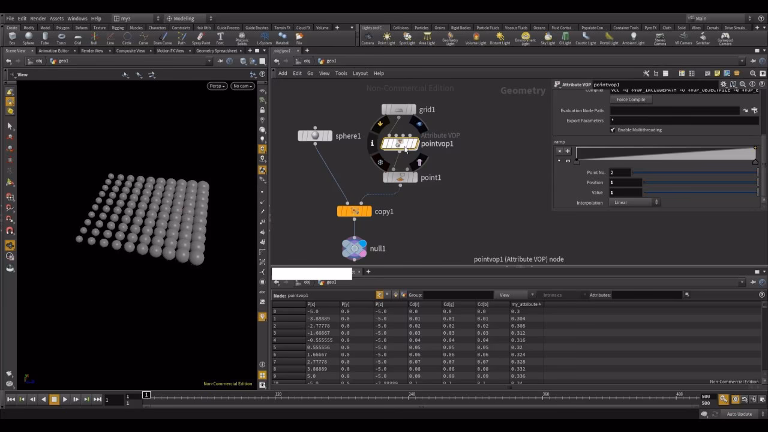This screenshot has width=768, height=432.
Task: Click the sphere1 node in network
Action: [315, 136]
